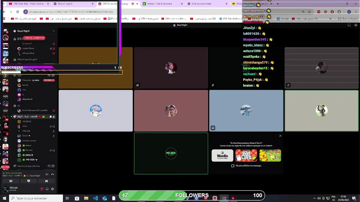Toggle headphones deafen in the user panel

tap(47, 189)
